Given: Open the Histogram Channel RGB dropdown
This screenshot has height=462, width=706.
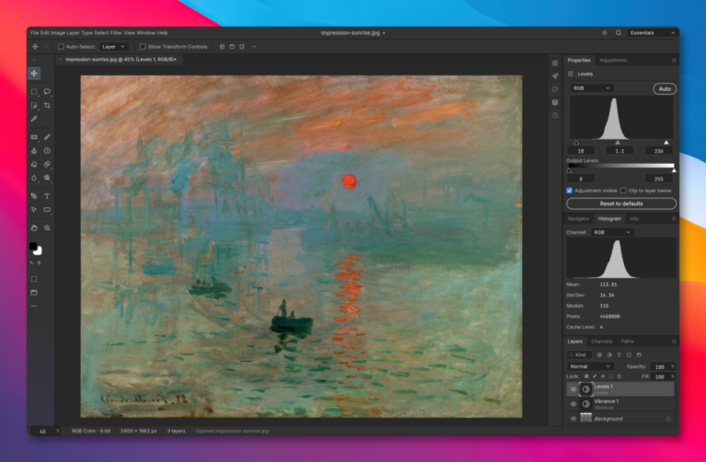Looking at the screenshot, I should (x=612, y=232).
